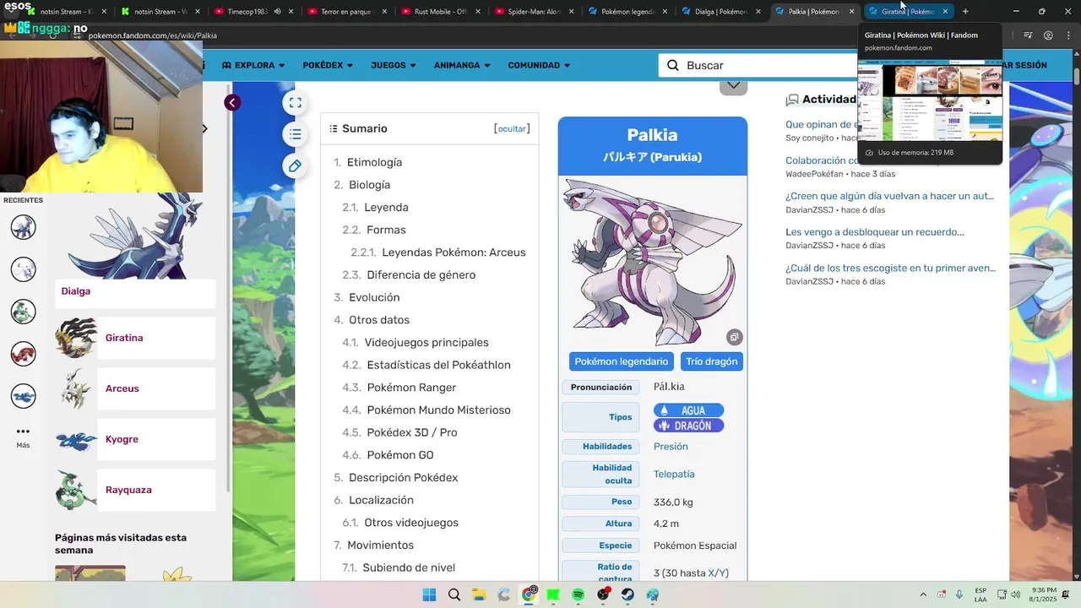This screenshot has width=1081, height=608.
Task: Hide the Sumario via ocultar toggle
Action: coord(512,129)
